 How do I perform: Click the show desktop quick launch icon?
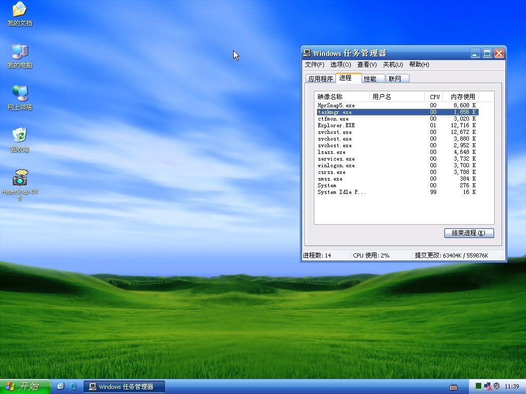pyautogui.click(x=61, y=387)
